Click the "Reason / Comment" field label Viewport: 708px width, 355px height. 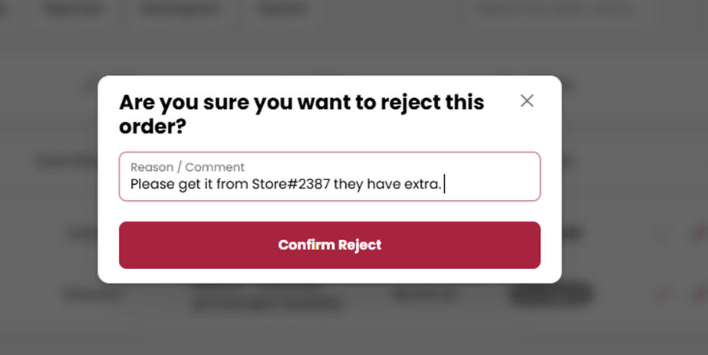(x=187, y=167)
